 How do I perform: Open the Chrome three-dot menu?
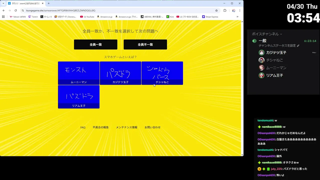pos(240,10)
